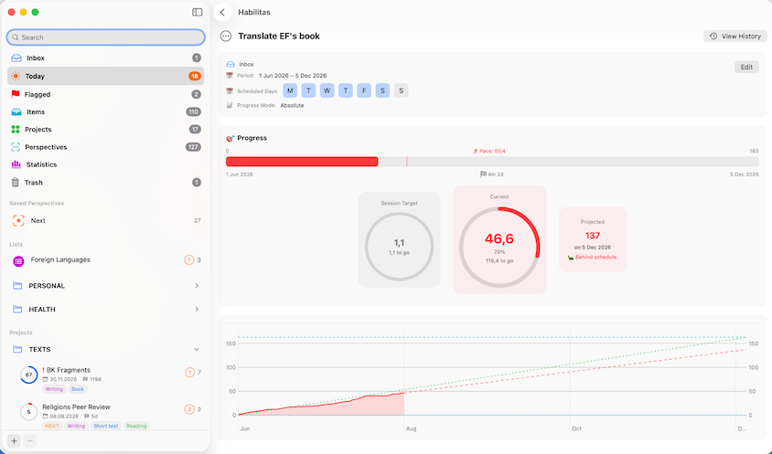Expand the HEALTH folder

(x=197, y=310)
